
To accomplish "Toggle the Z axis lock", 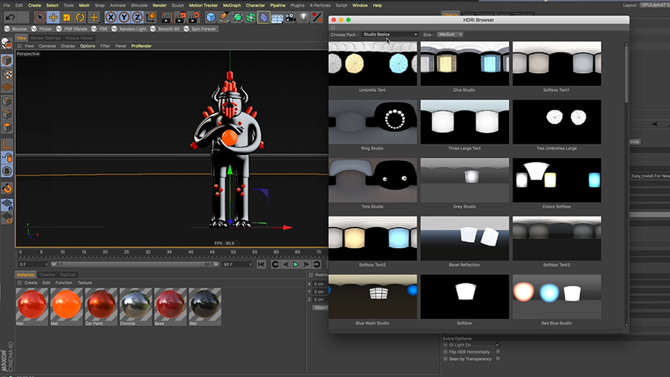I will [137, 18].
